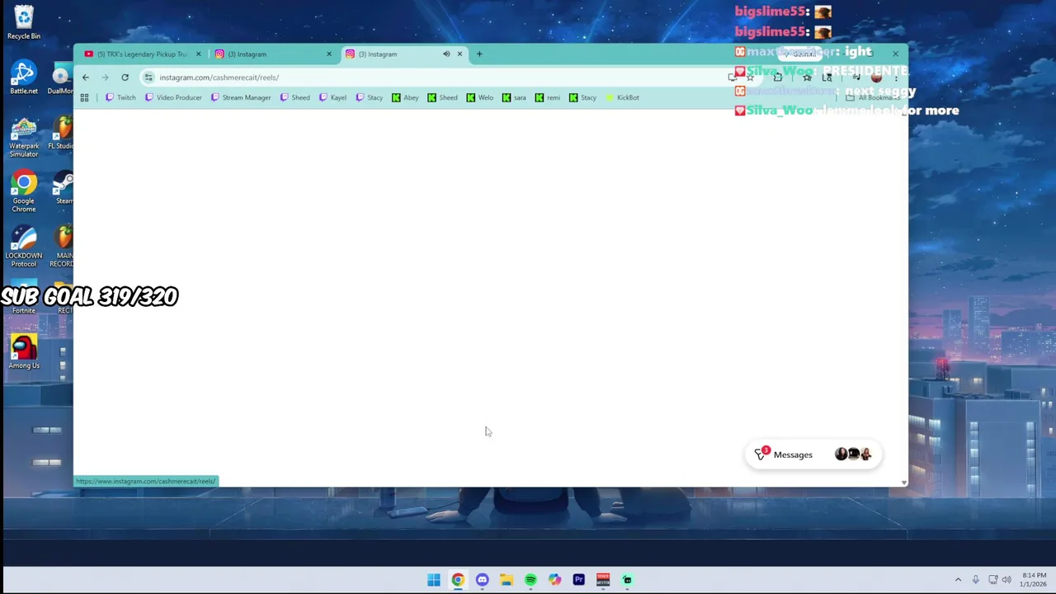
Task: Open the Kick Sheed bookmark
Action: pos(442,97)
